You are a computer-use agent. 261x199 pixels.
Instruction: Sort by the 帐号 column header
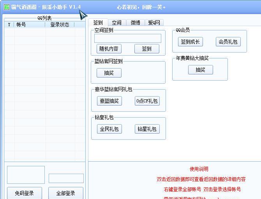coord(30,25)
